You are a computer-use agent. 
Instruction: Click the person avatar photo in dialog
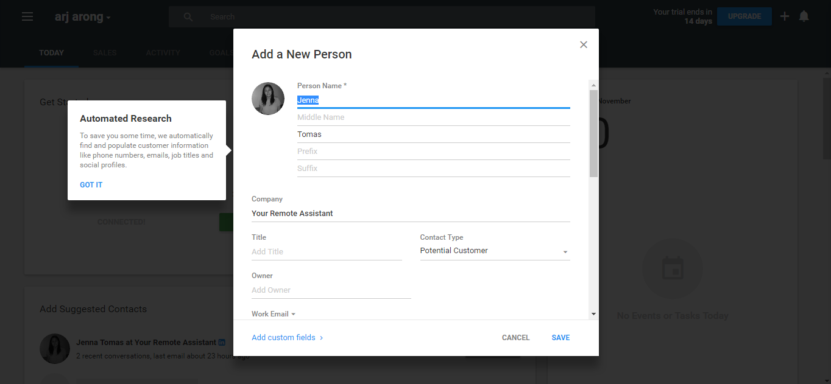[x=268, y=99]
